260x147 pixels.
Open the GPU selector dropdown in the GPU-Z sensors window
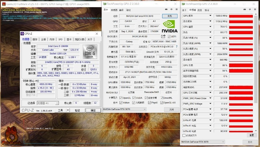(x=203, y=142)
